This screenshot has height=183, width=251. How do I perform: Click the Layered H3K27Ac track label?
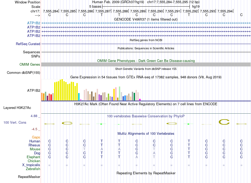[x=17, y=108]
